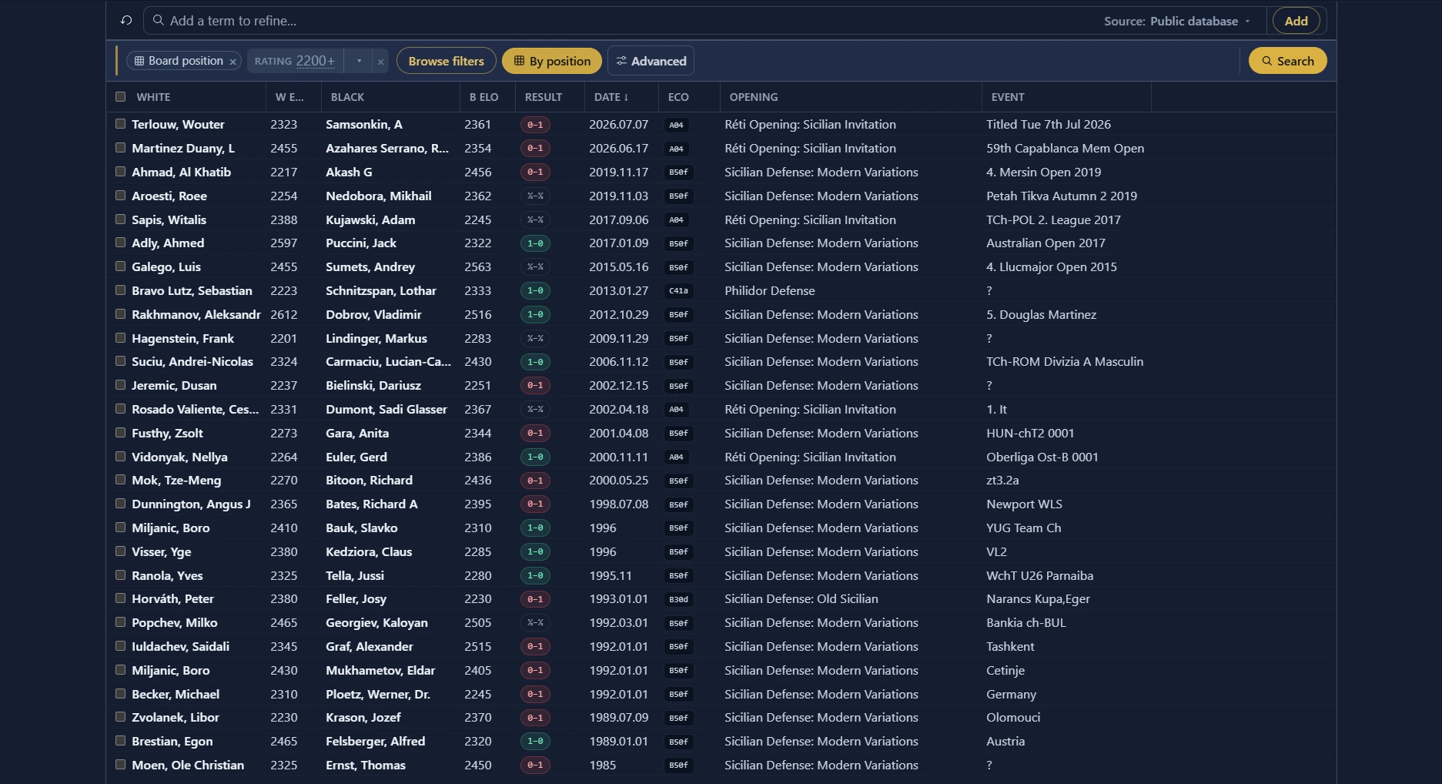Click player Zvolanek, Libor

pyautogui.click(x=175, y=717)
